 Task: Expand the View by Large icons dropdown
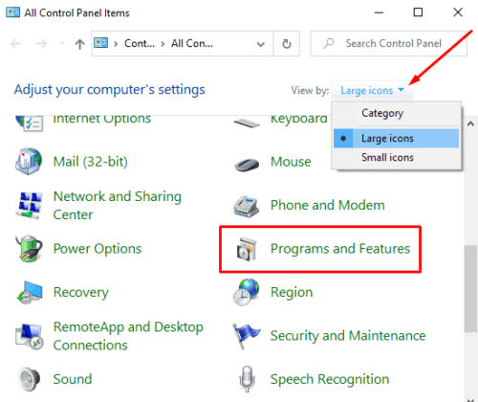tap(372, 91)
